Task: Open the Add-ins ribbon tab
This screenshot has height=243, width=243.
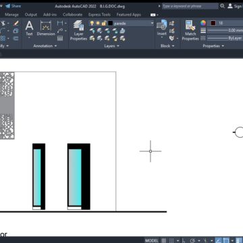Action: point(50,15)
